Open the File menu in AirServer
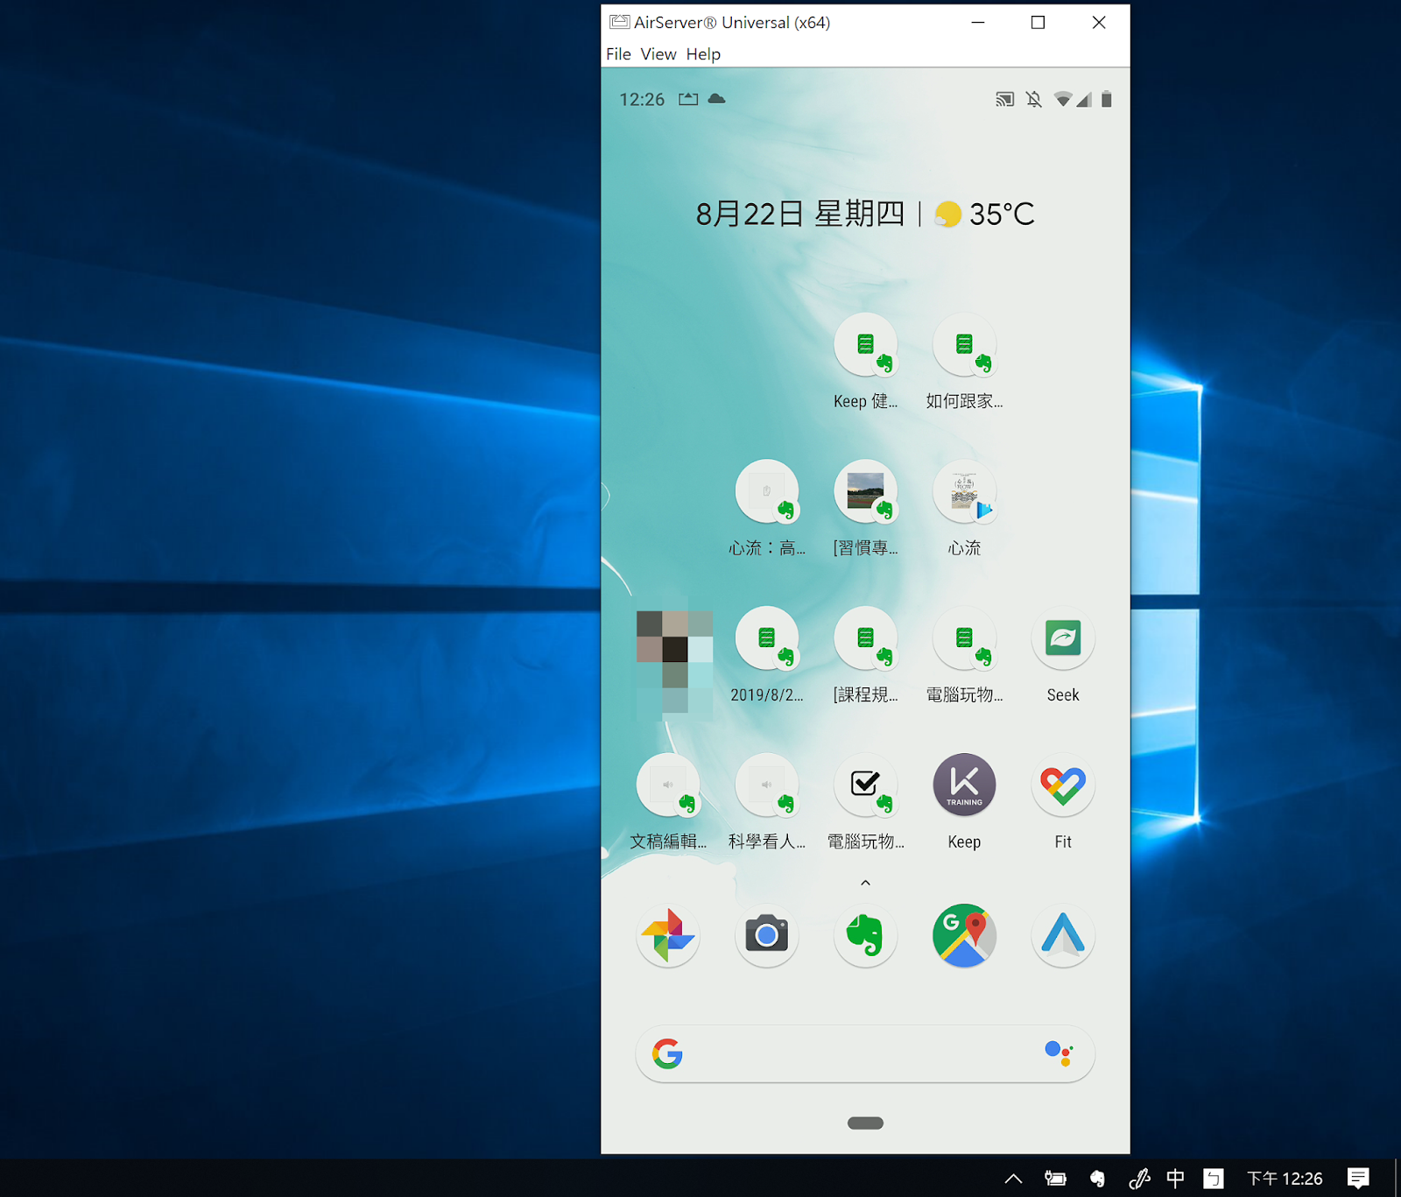Viewport: 1401px width, 1197px height. click(x=618, y=54)
